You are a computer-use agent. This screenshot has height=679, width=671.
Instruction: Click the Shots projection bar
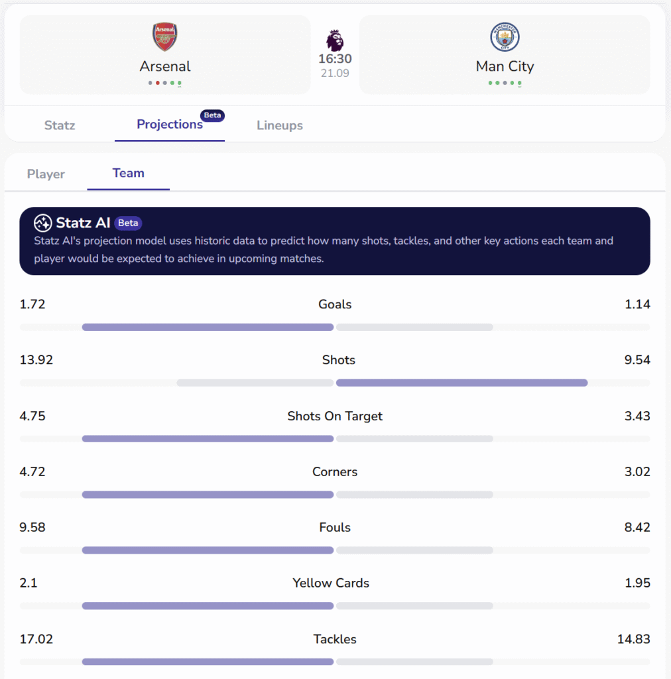335,383
